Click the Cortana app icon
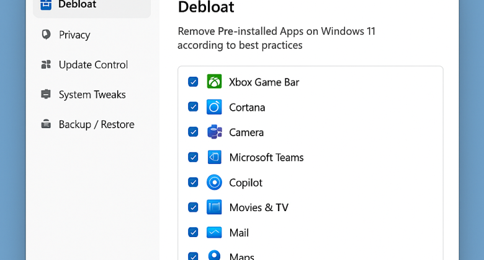The height and width of the screenshot is (260, 484). (214, 107)
